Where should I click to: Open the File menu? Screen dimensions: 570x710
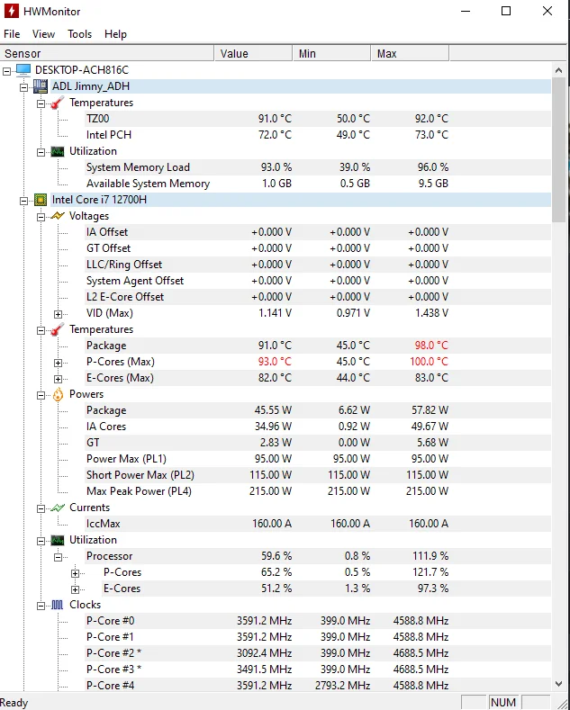pos(12,34)
